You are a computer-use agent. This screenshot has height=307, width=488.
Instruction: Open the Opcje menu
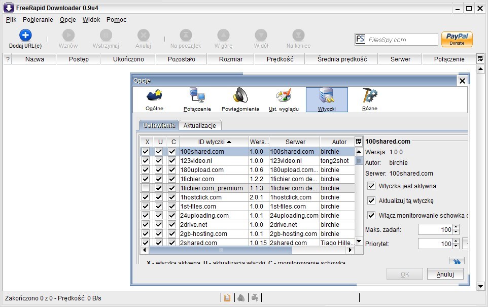pyautogui.click(x=68, y=20)
